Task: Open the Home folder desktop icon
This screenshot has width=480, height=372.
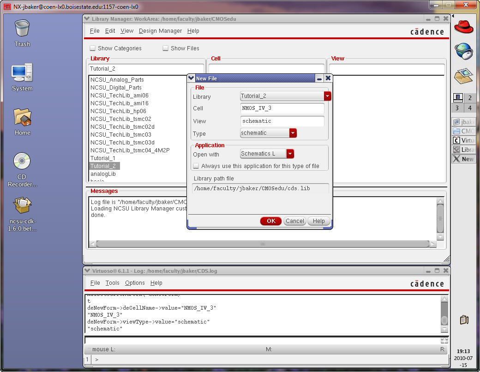Action: coord(22,117)
